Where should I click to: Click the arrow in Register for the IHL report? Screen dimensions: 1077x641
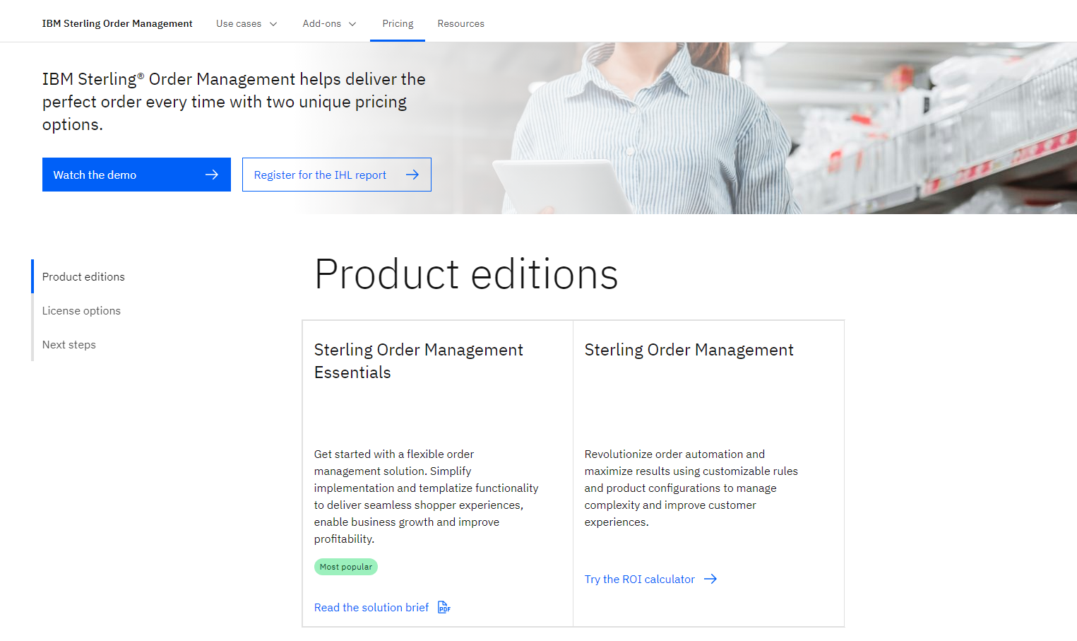point(412,175)
